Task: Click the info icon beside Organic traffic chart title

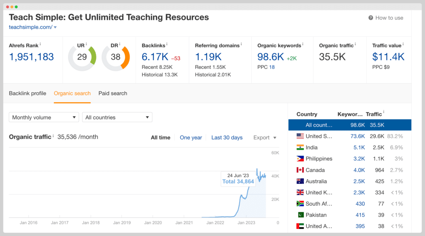Action: pyautogui.click(x=53, y=135)
